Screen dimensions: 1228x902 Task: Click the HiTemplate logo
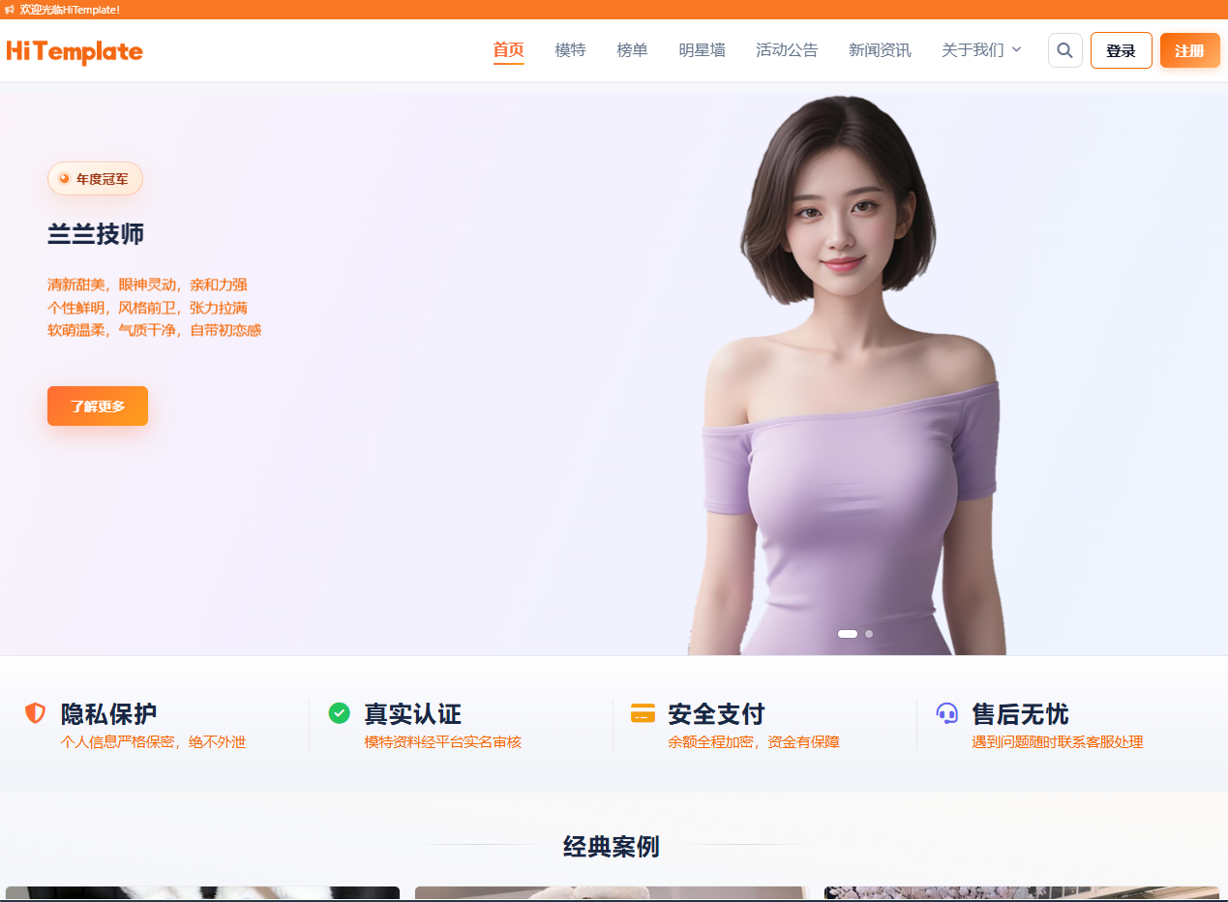pos(74,50)
